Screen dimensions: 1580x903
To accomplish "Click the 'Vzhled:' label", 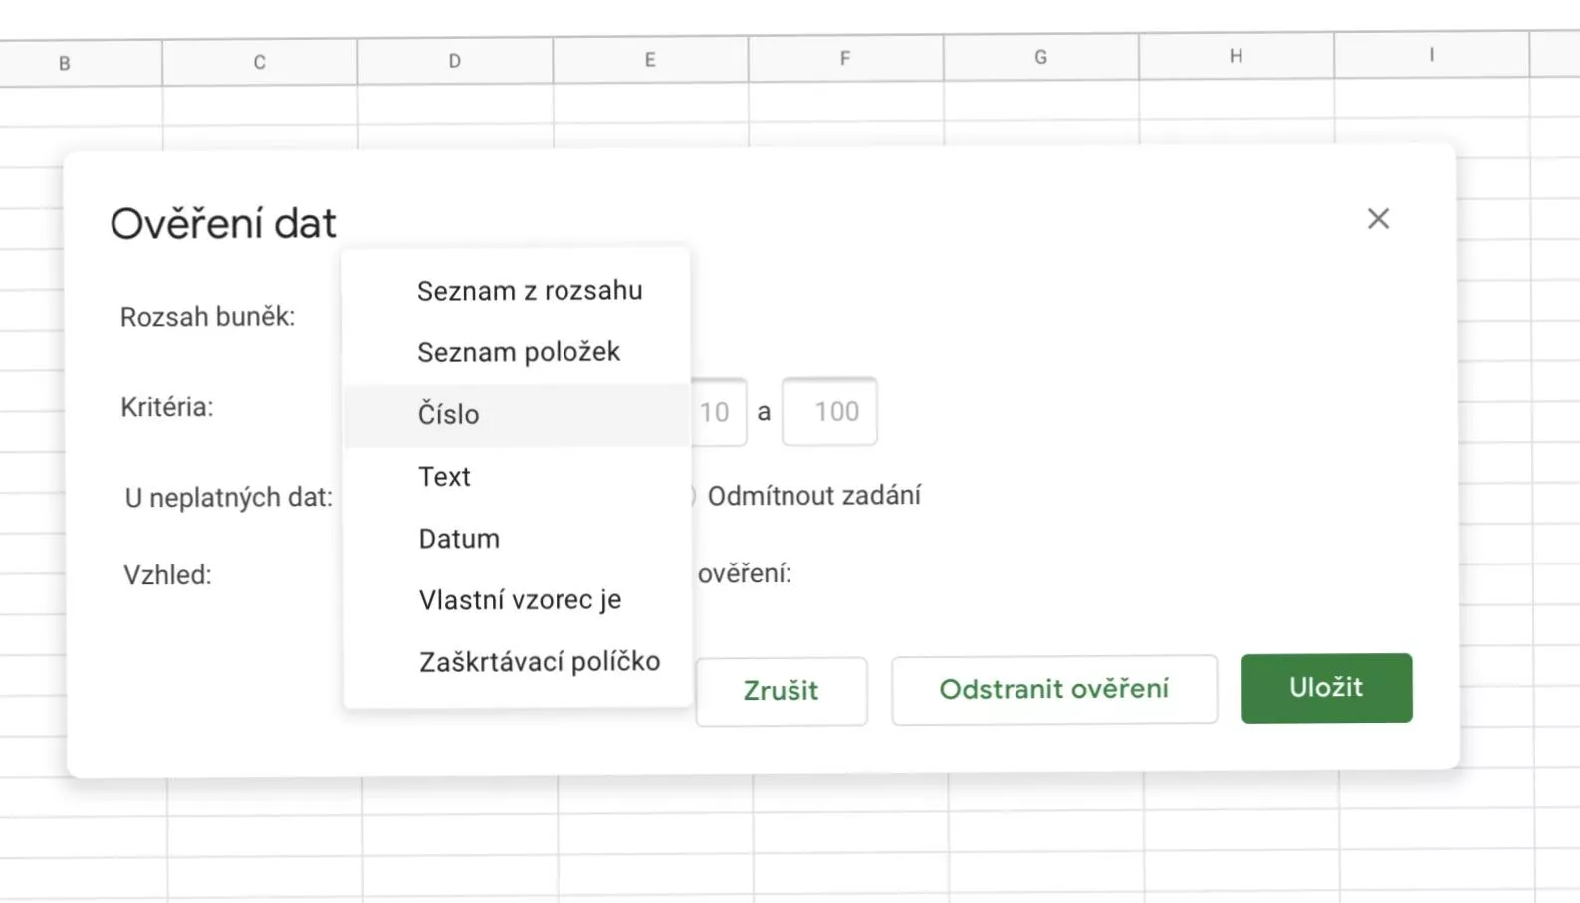I will tap(167, 575).
